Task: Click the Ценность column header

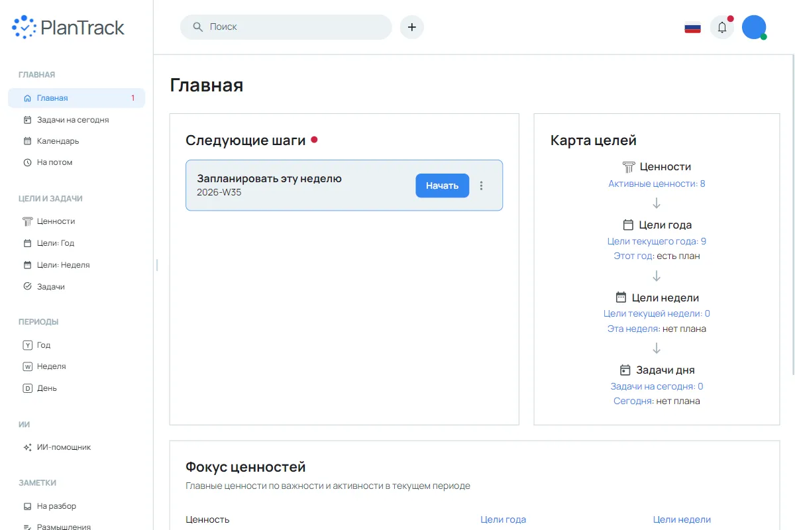Action: tap(207, 519)
